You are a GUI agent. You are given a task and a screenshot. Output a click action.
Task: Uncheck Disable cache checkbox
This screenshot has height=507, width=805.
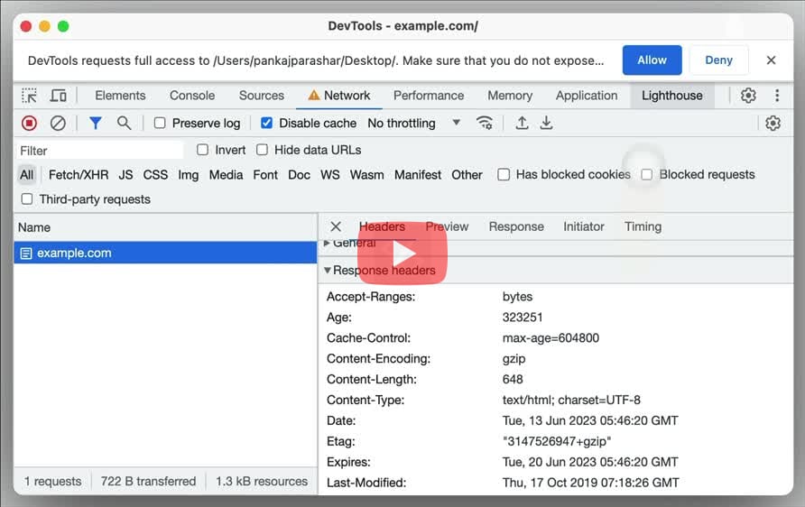tap(266, 124)
